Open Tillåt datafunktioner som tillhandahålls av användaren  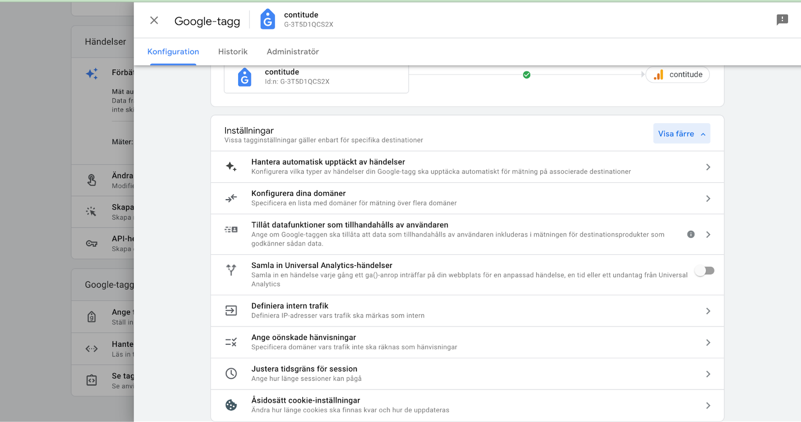pos(468,234)
